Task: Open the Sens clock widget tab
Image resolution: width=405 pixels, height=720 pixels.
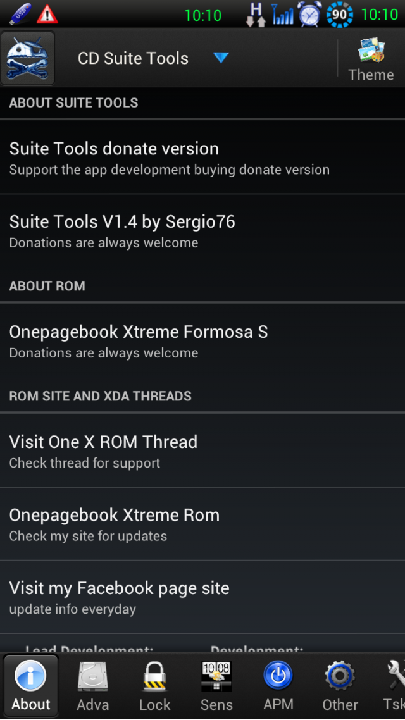Action: pos(216,686)
